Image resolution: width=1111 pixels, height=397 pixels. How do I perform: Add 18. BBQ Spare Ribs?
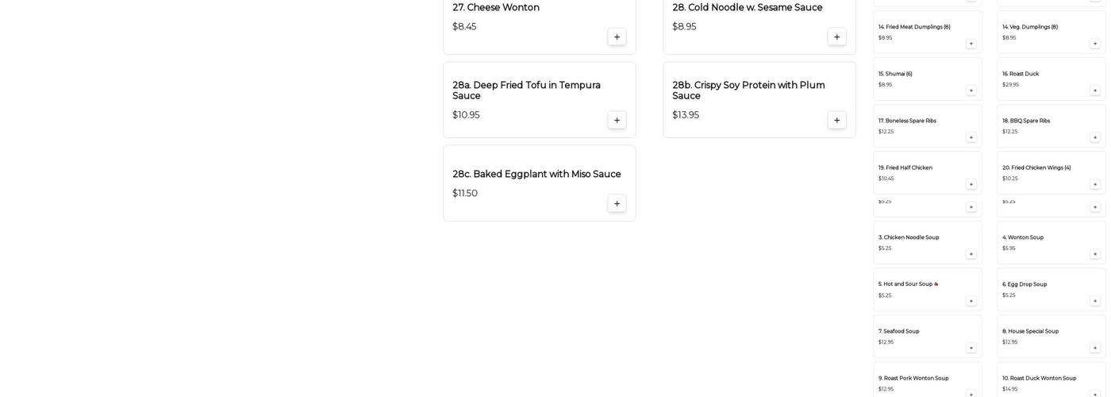point(1095,137)
